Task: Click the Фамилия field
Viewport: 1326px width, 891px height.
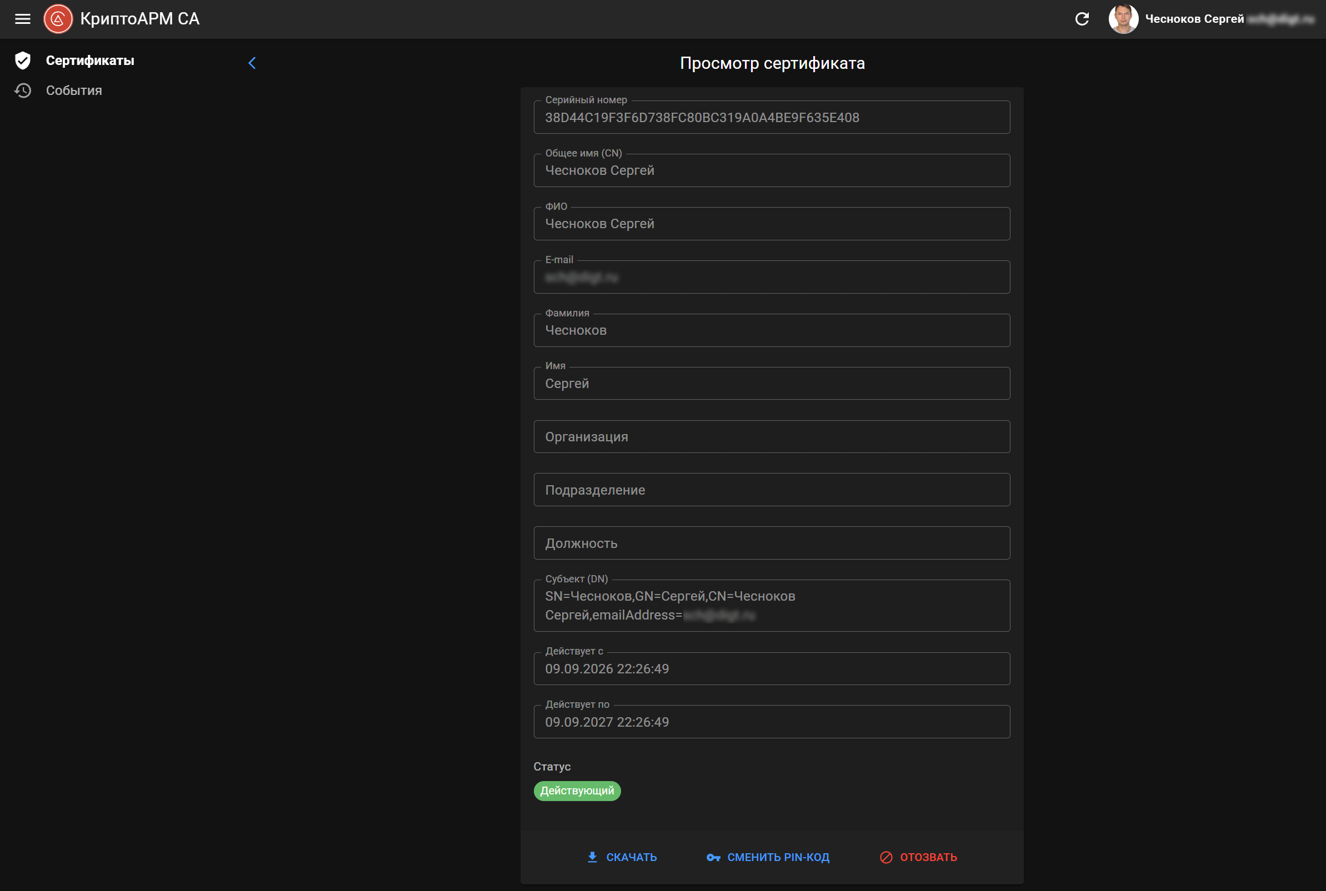Action: (x=772, y=330)
